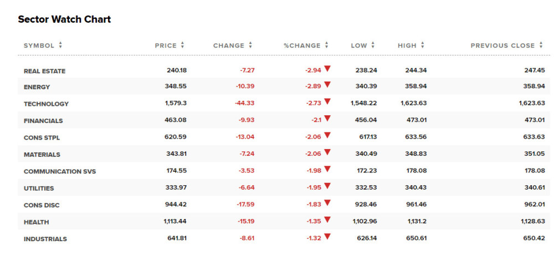Sort rows using High column arrows
Screen dimensions: 554x260
coord(422,45)
